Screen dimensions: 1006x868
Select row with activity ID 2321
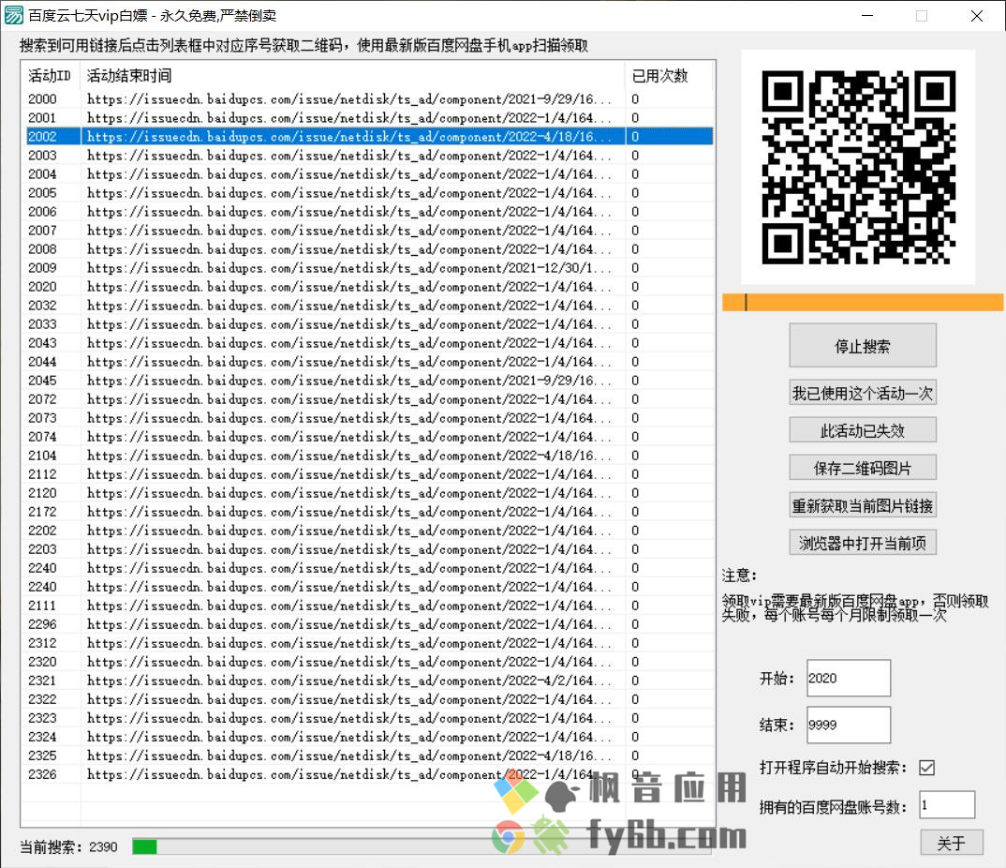369,680
